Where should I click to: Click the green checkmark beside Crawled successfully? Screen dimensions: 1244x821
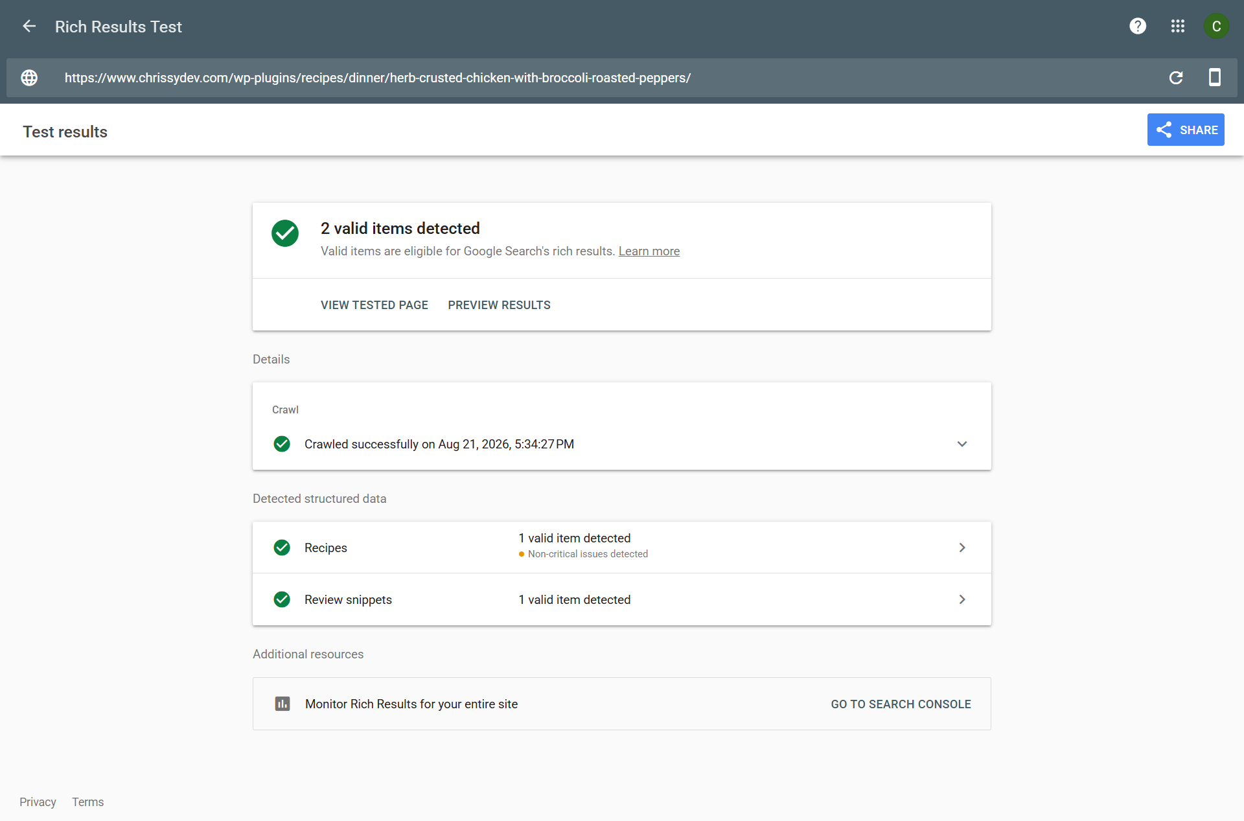point(282,444)
